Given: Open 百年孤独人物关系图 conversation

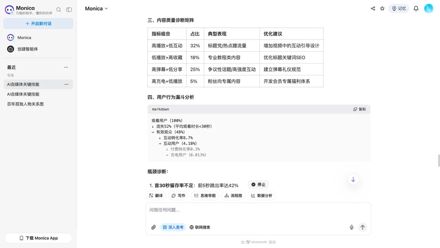Looking at the screenshot, I should 38,104.
